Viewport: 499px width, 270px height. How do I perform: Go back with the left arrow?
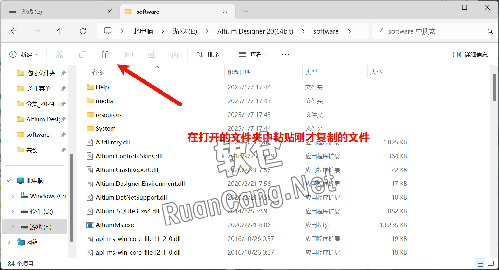(x=14, y=31)
